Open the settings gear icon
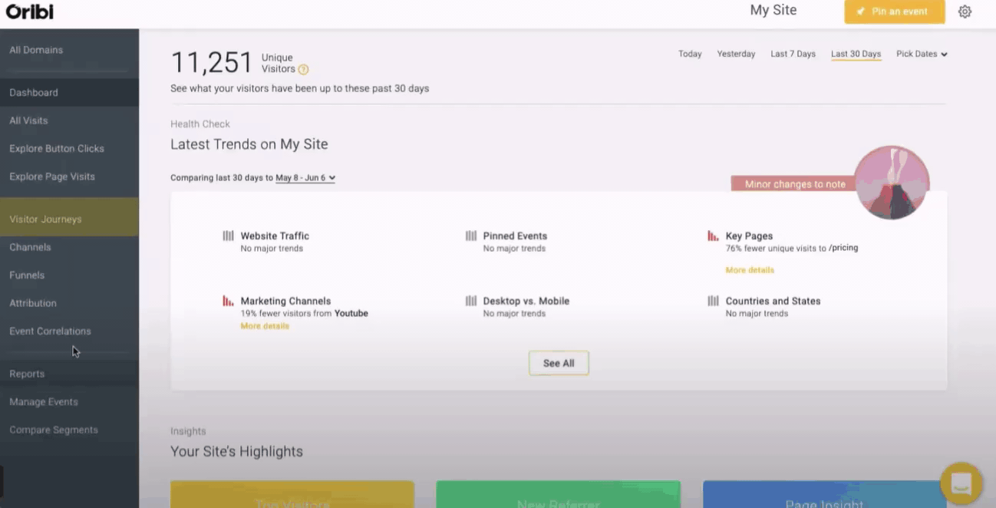 (x=965, y=12)
